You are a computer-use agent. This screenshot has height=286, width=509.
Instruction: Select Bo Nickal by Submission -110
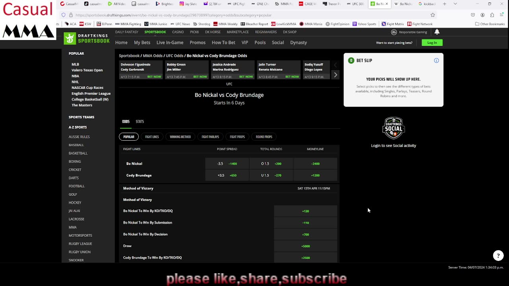click(305, 223)
